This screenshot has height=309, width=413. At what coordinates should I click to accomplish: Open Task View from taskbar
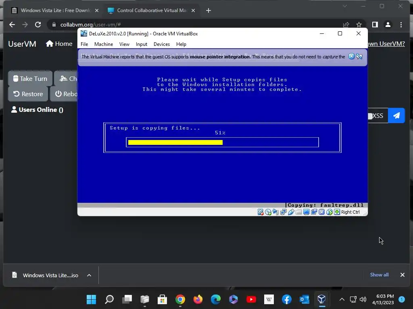point(127,299)
